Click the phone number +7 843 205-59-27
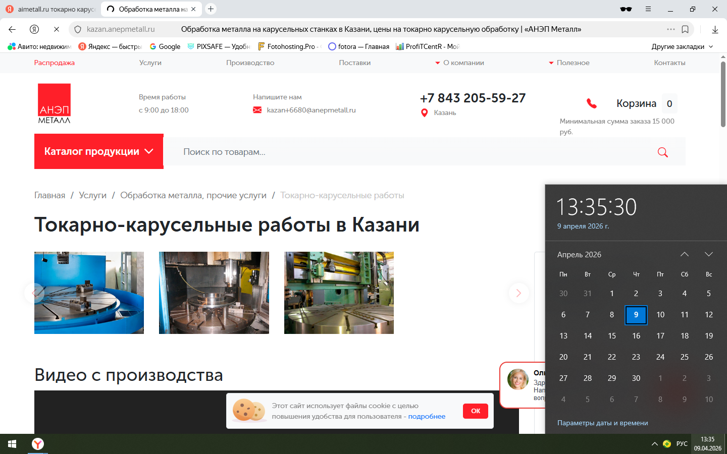Screen dimensions: 727x454 click(473, 98)
